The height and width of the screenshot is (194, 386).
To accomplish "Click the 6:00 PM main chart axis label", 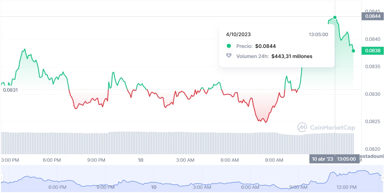I will (x=52, y=160).
